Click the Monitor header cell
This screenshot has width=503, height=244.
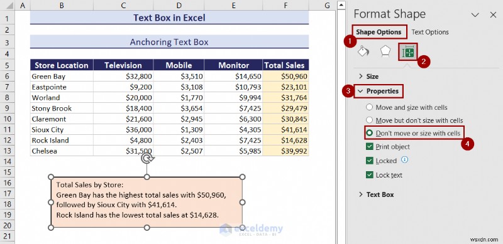(233, 65)
